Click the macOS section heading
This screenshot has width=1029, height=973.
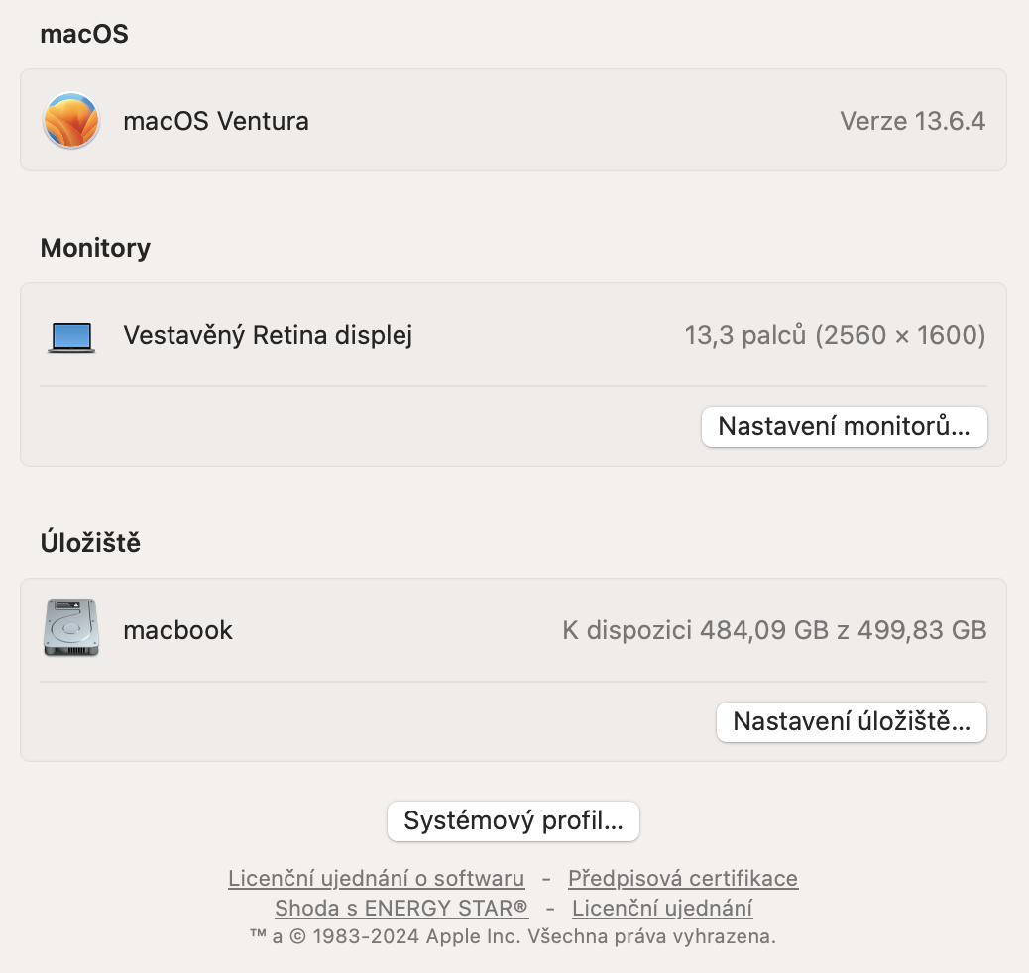[84, 35]
